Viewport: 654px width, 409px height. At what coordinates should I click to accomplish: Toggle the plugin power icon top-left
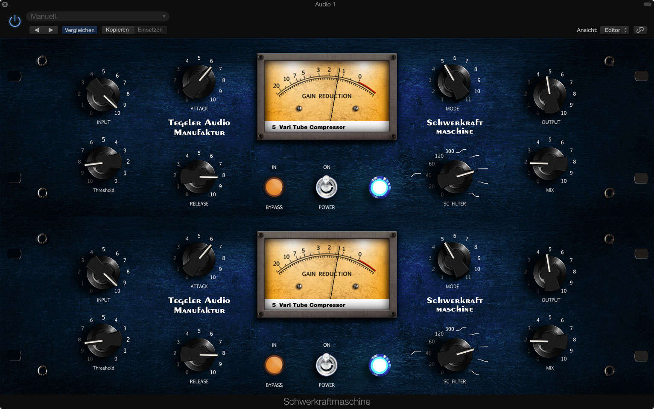pos(15,20)
